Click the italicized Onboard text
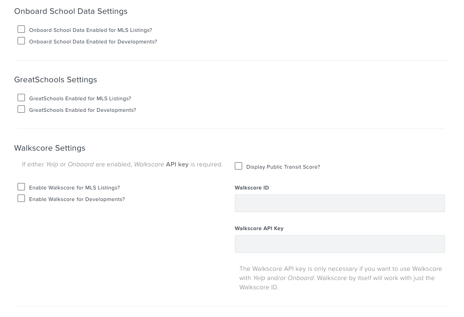464x317 pixels. pos(81,164)
